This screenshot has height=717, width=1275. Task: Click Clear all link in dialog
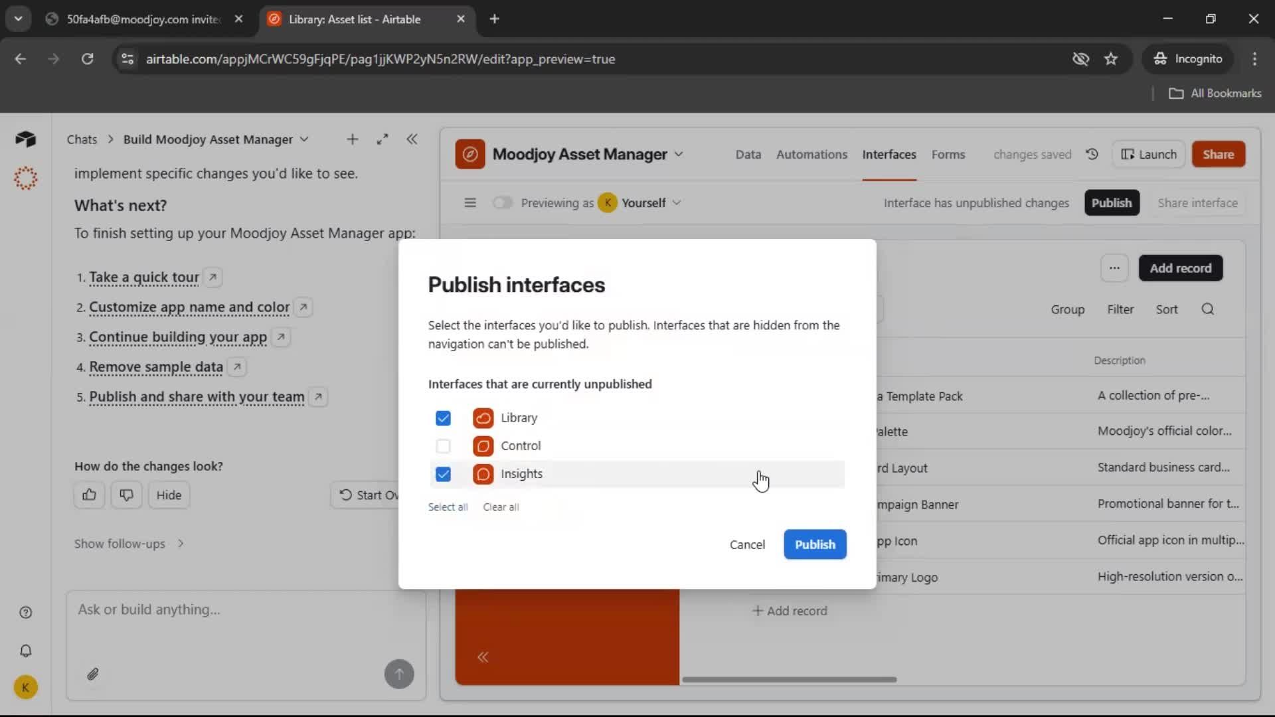tap(501, 507)
